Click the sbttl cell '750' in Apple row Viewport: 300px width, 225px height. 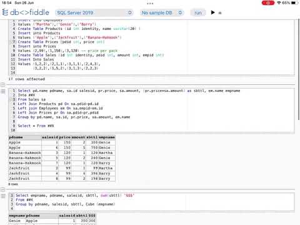pyautogui.click(x=92, y=147)
